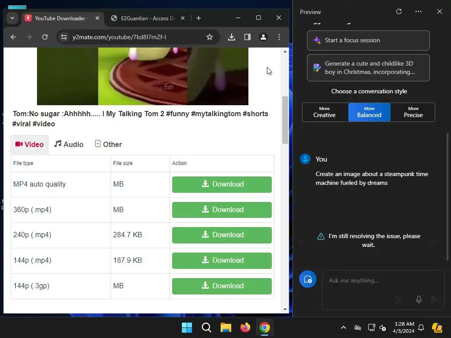Open Copilot panel more options
The width and height of the screenshot is (451, 338).
pos(418,11)
